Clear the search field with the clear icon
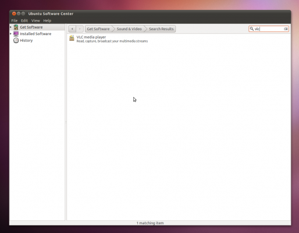Image resolution: width=299 pixels, height=233 pixels. coord(286,29)
